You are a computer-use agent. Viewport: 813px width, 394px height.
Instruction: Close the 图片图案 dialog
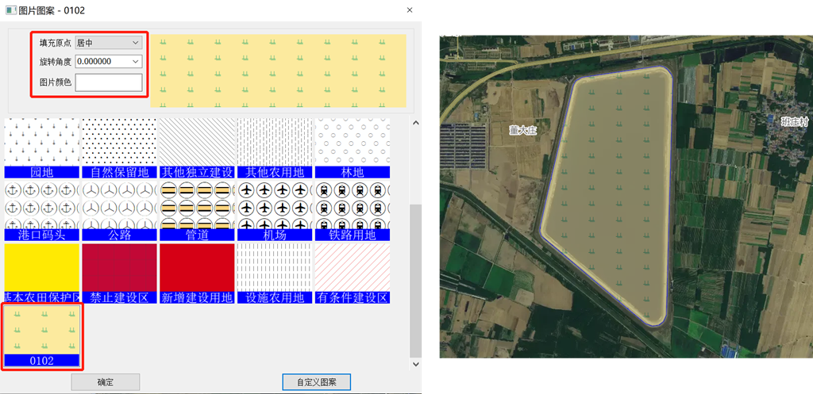(409, 10)
